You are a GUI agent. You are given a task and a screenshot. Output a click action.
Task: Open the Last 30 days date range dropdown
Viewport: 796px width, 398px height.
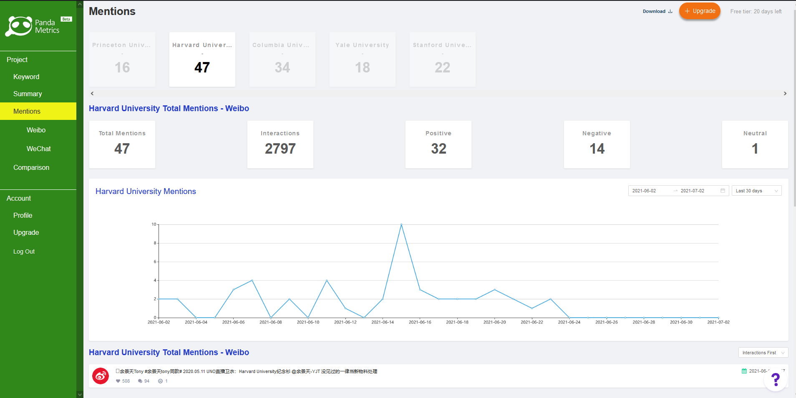pos(756,190)
